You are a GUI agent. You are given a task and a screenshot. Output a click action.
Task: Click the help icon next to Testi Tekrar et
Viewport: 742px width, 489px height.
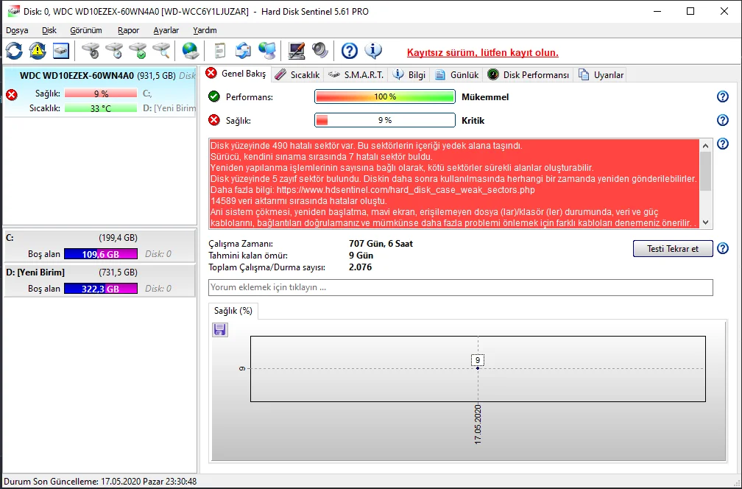pos(723,248)
